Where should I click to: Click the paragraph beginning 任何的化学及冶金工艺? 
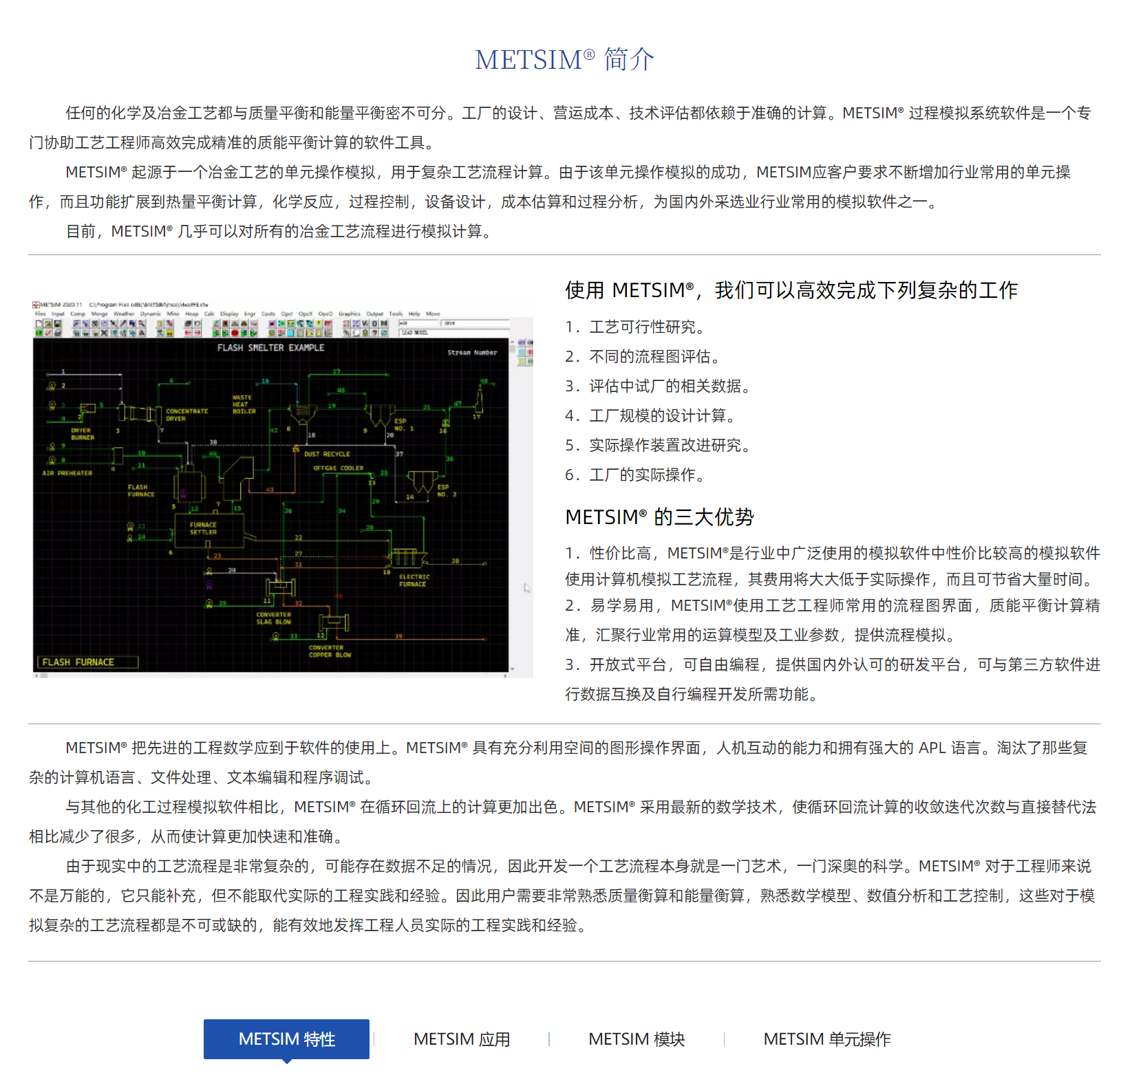pos(560,127)
